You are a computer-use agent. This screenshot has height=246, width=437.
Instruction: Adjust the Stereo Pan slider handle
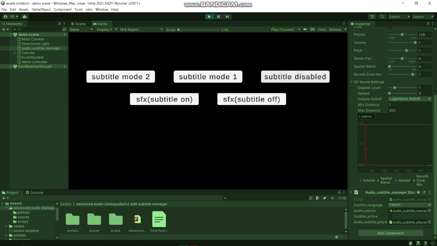click(x=402, y=58)
